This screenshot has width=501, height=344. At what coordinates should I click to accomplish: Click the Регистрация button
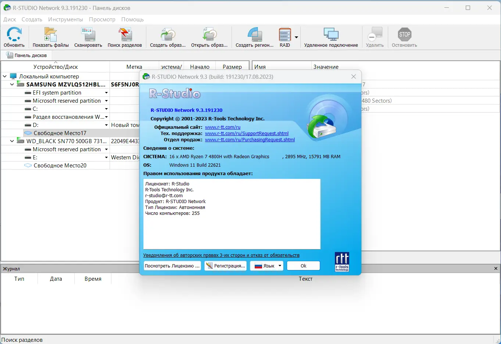(226, 266)
